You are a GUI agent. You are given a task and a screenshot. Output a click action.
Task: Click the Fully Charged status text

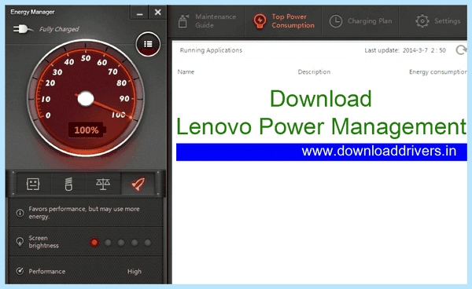[x=59, y=29]
